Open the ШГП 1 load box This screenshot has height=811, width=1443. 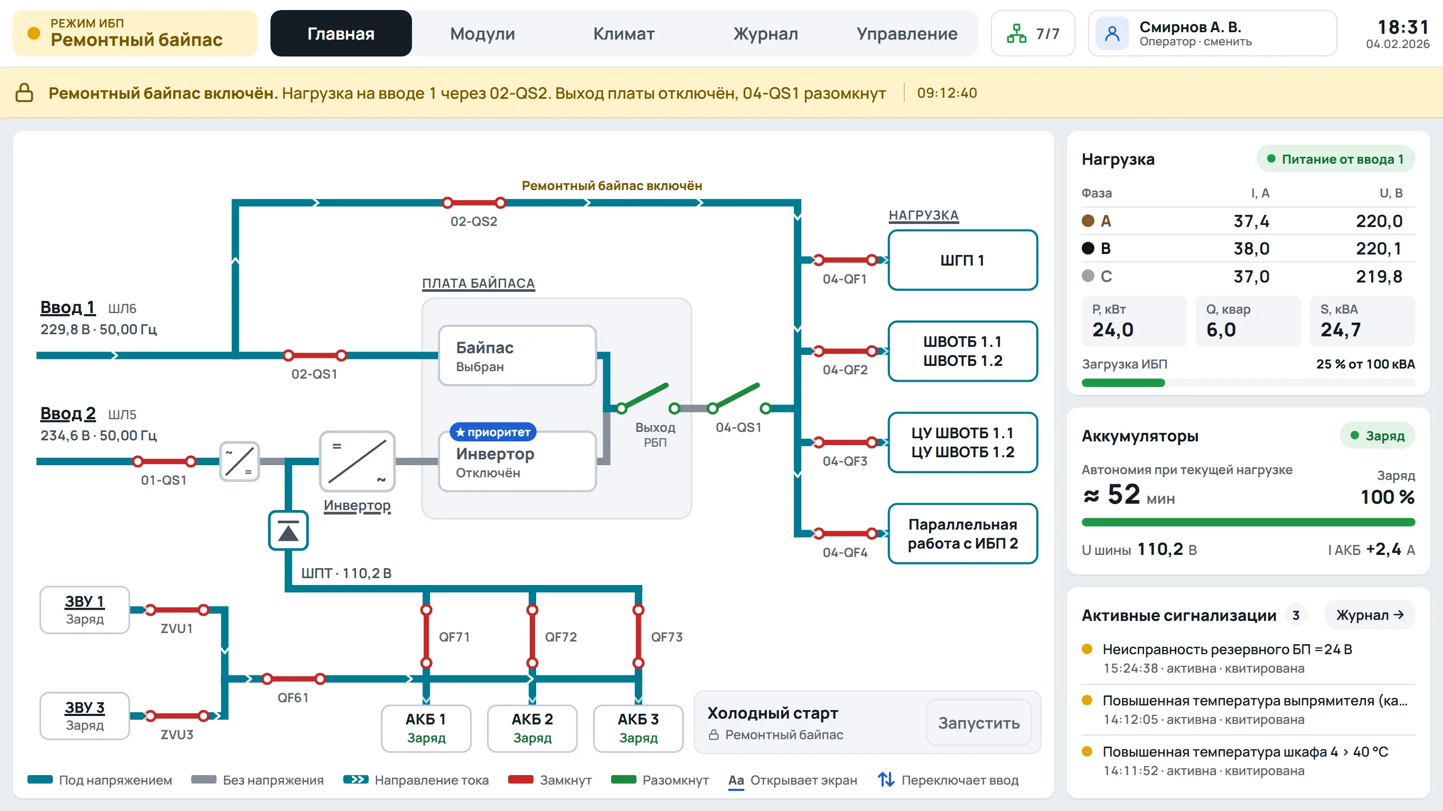click(962, 260)
